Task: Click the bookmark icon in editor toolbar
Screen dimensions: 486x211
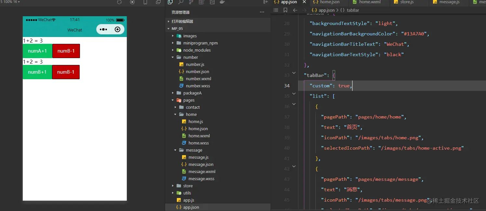Action: [285, 10]
